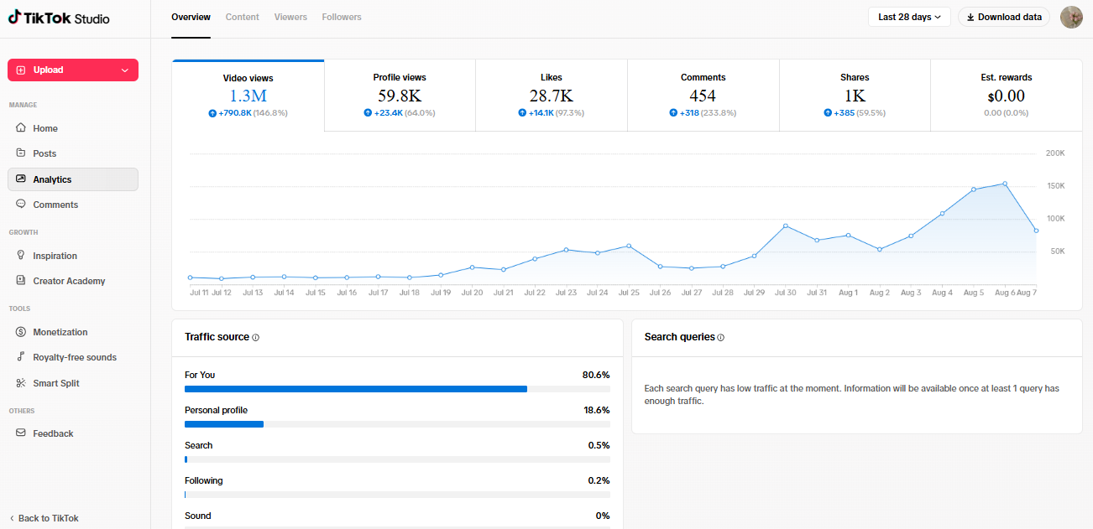Click the Profile views up-arrow indicator

(x=368, y=113)
